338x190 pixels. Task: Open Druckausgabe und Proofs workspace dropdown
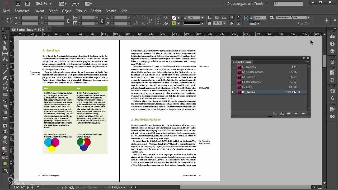pos(247,4)
